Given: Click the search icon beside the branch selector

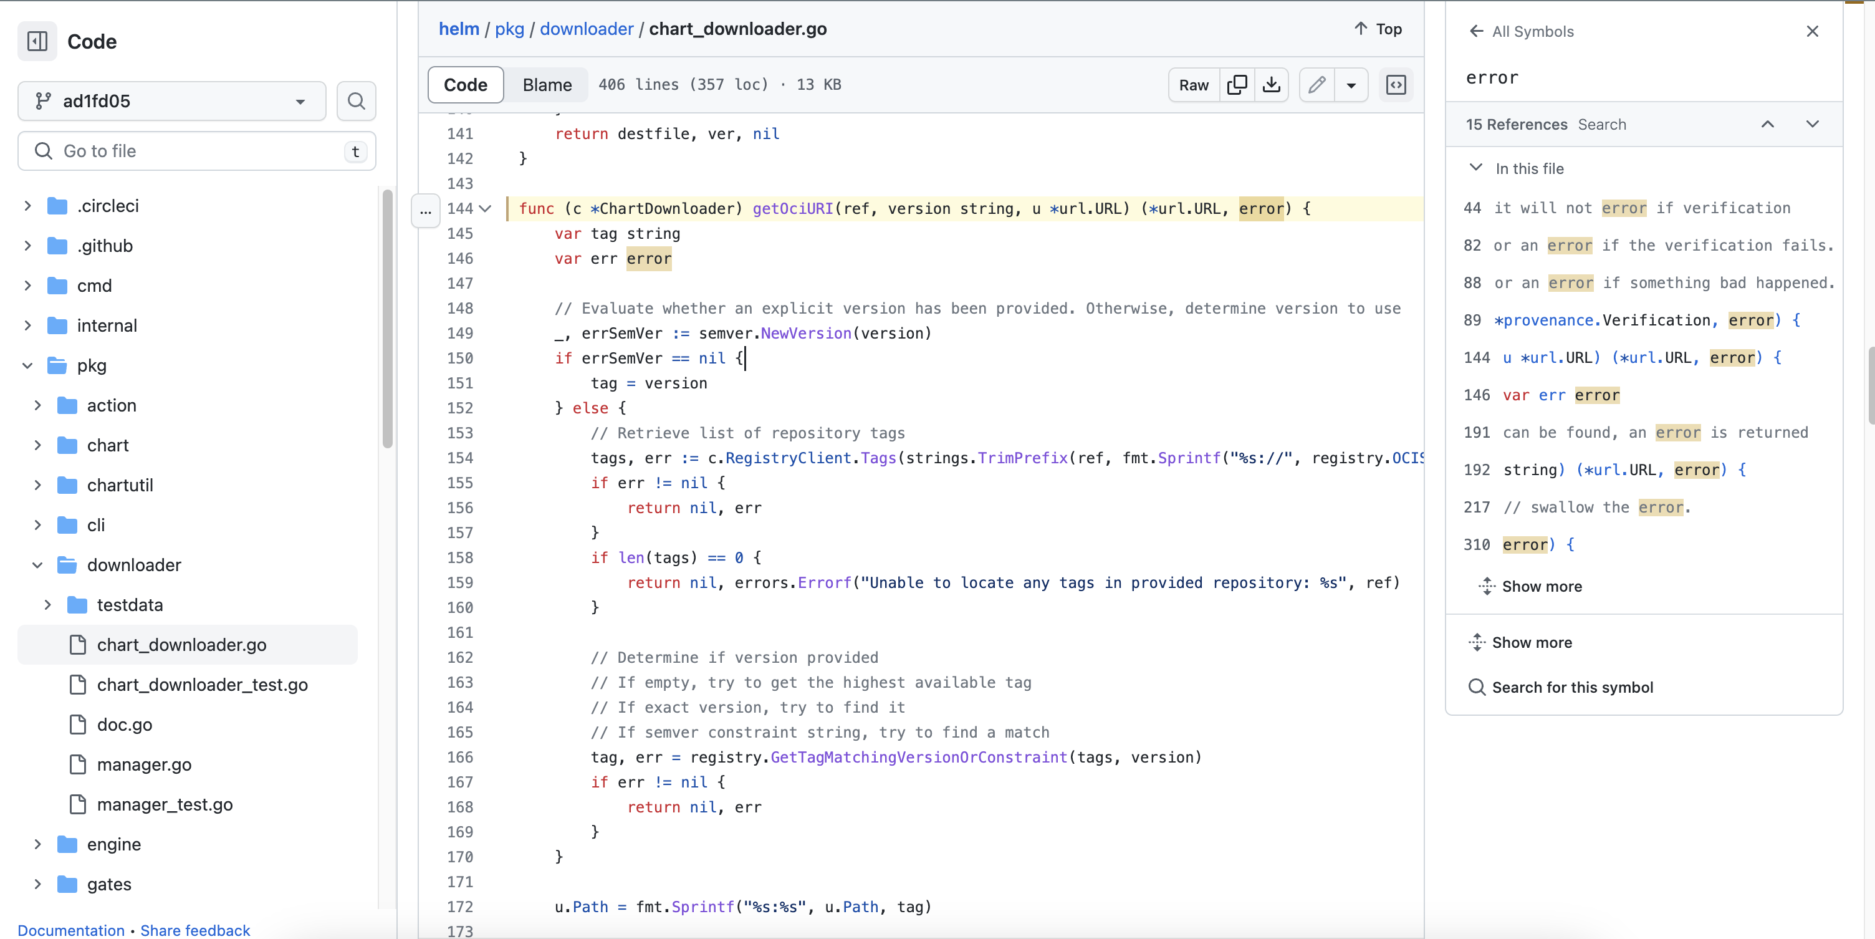Looking at the screenshot, I should click(x=356, y=100).
